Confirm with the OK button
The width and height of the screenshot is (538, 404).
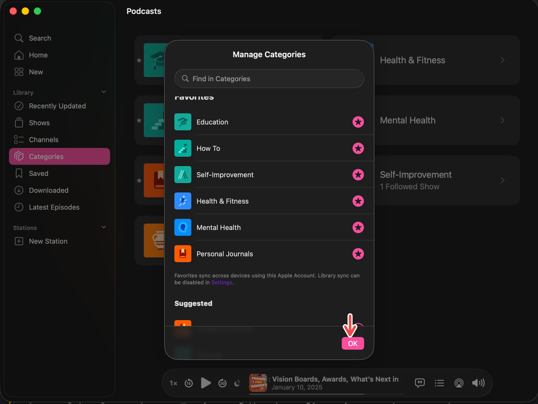[x=353, y=343]
